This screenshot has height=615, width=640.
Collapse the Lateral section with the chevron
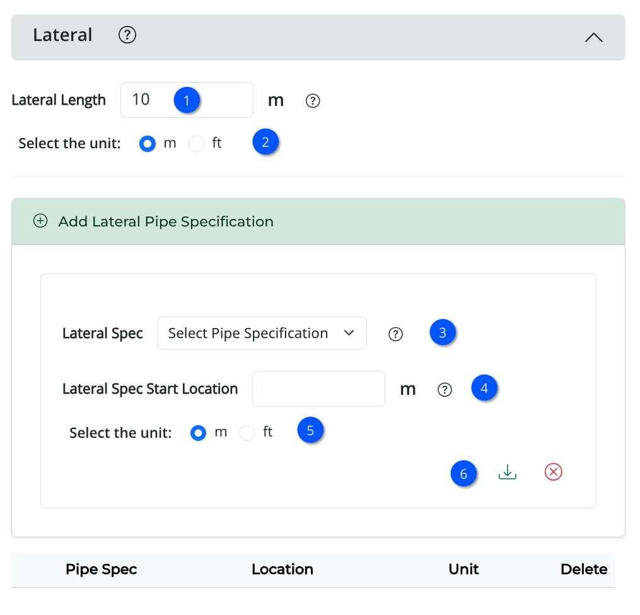point(593,38)
